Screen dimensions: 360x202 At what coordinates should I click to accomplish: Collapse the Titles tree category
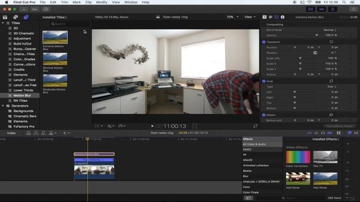[x=3, y=23]
